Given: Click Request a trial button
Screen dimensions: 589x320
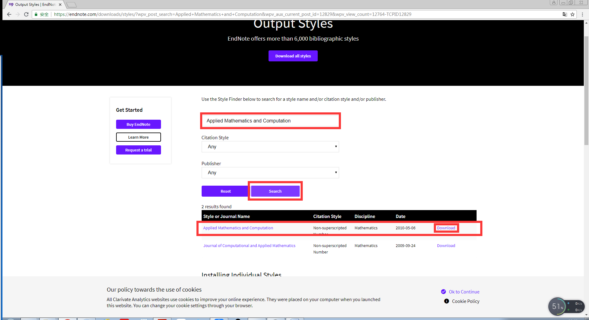Looking at the screenshot, I should coord(138,150).
